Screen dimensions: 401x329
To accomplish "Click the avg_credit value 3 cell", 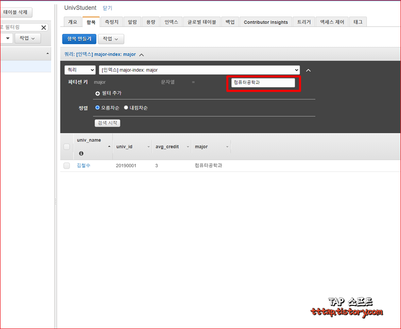I will coord(156,166).
